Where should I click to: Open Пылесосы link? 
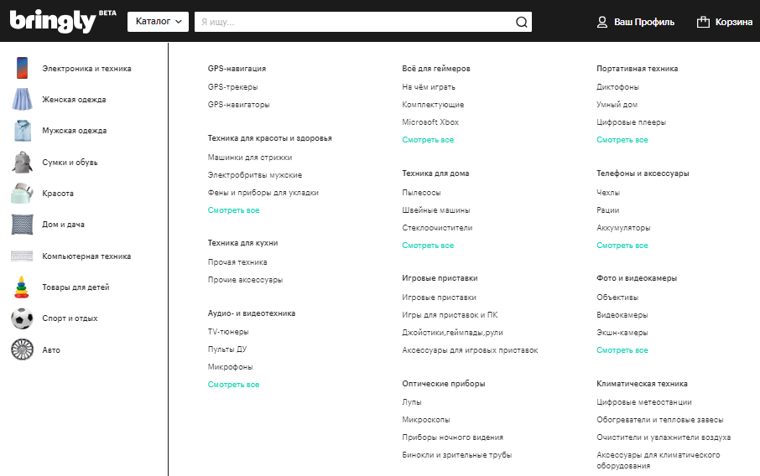(x=421, y=192)
